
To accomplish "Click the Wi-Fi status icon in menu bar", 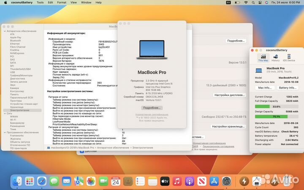I will (246, 3).
